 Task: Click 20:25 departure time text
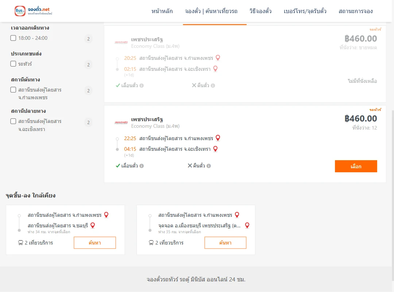pos(130,58)
